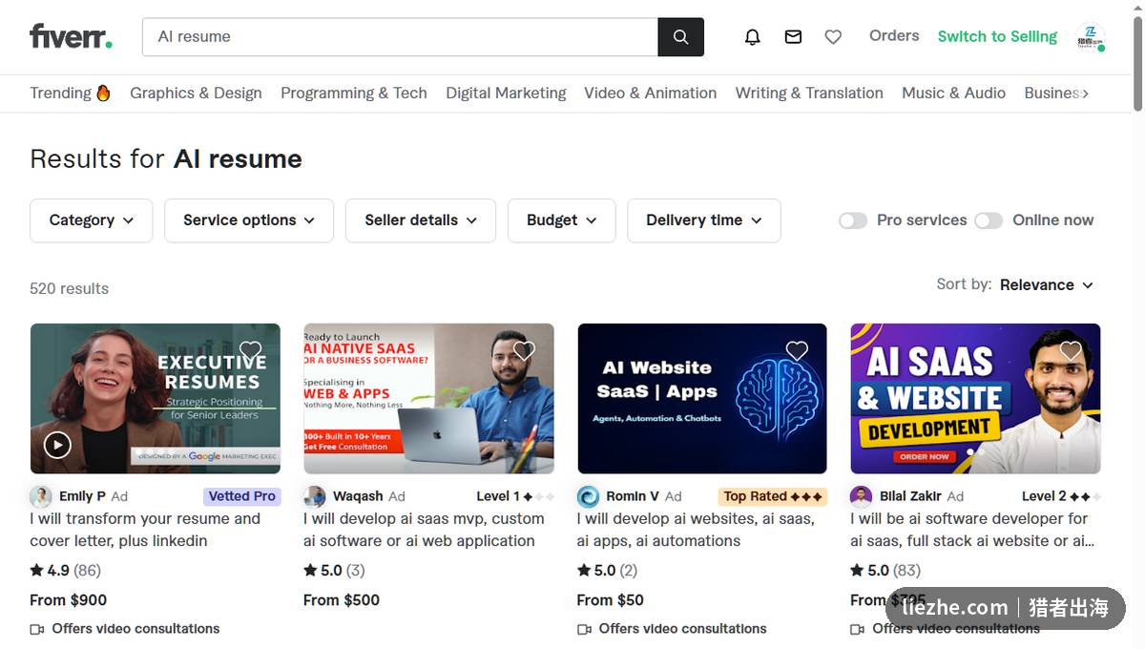Click From $50 price text
The image size is (1145, 649).
pos(611,600)
